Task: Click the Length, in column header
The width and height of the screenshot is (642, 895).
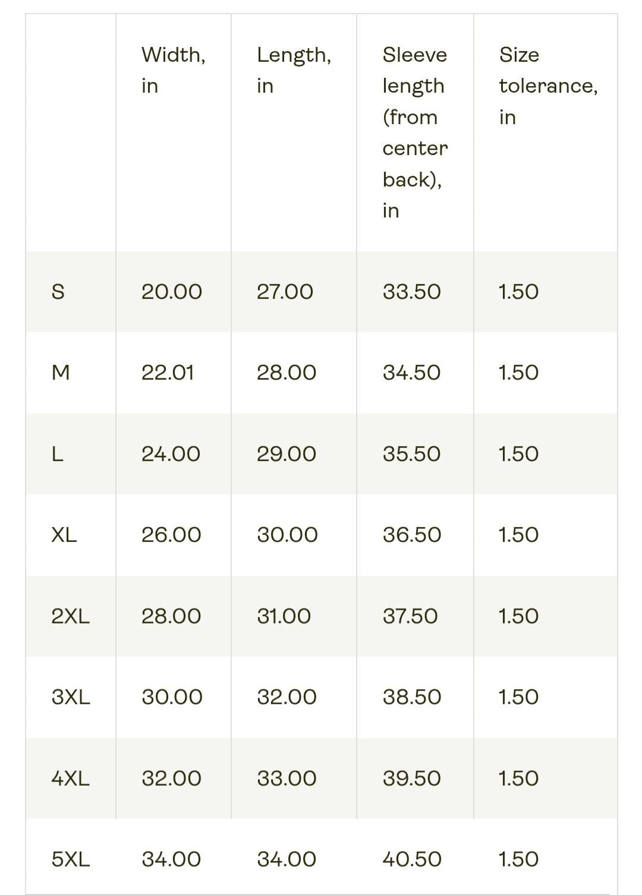Action: click(294, 70)
